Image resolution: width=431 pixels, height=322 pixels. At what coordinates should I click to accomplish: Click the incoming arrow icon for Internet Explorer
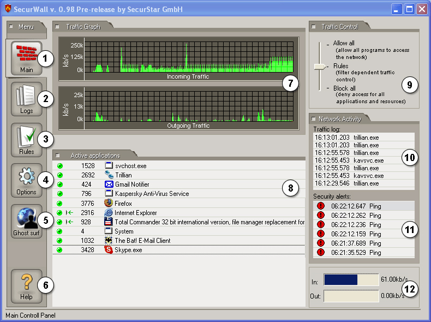pyautogui.click(x=69, y=212)
